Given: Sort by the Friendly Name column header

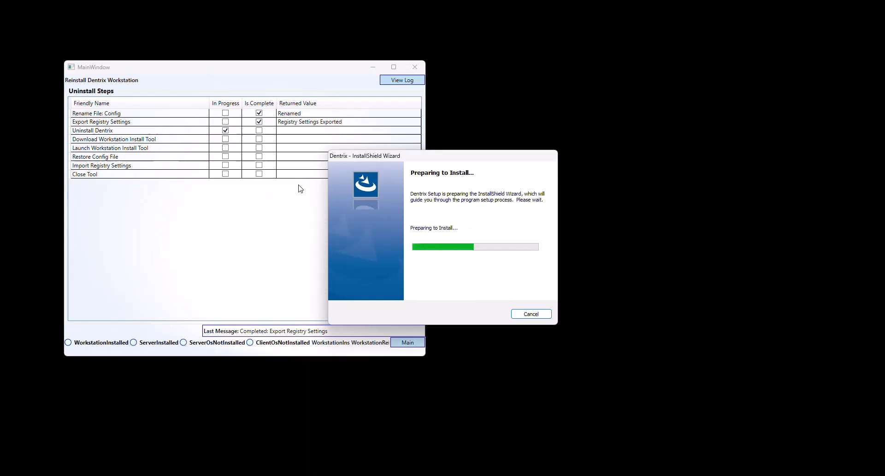Looking at the screenshot, I should point(91,103).
